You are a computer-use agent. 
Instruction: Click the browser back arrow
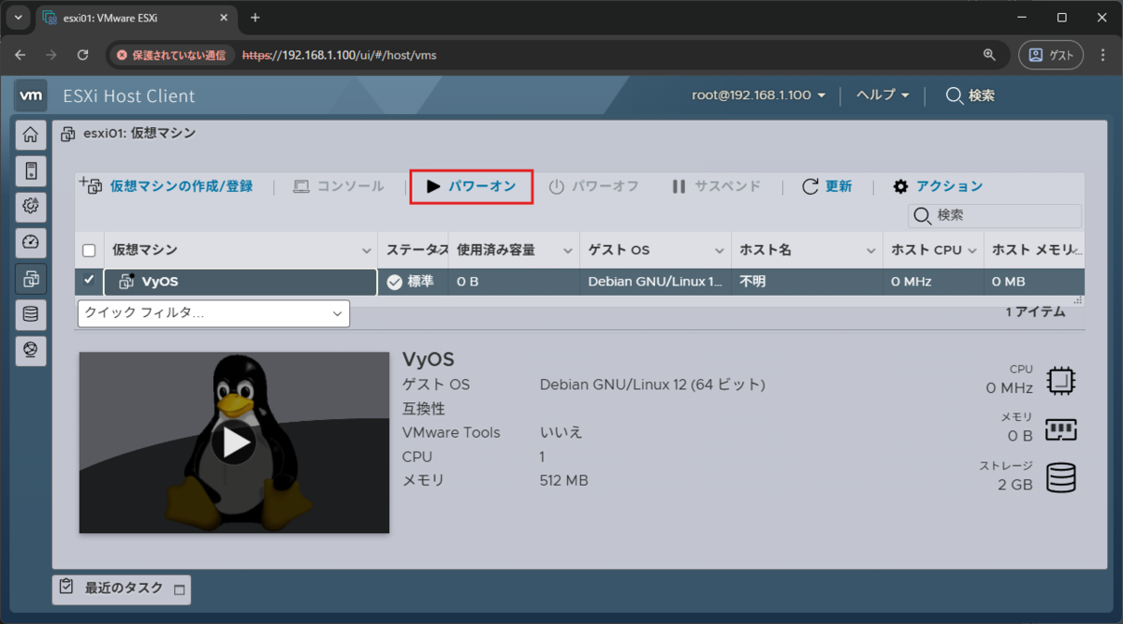point(20,55)
